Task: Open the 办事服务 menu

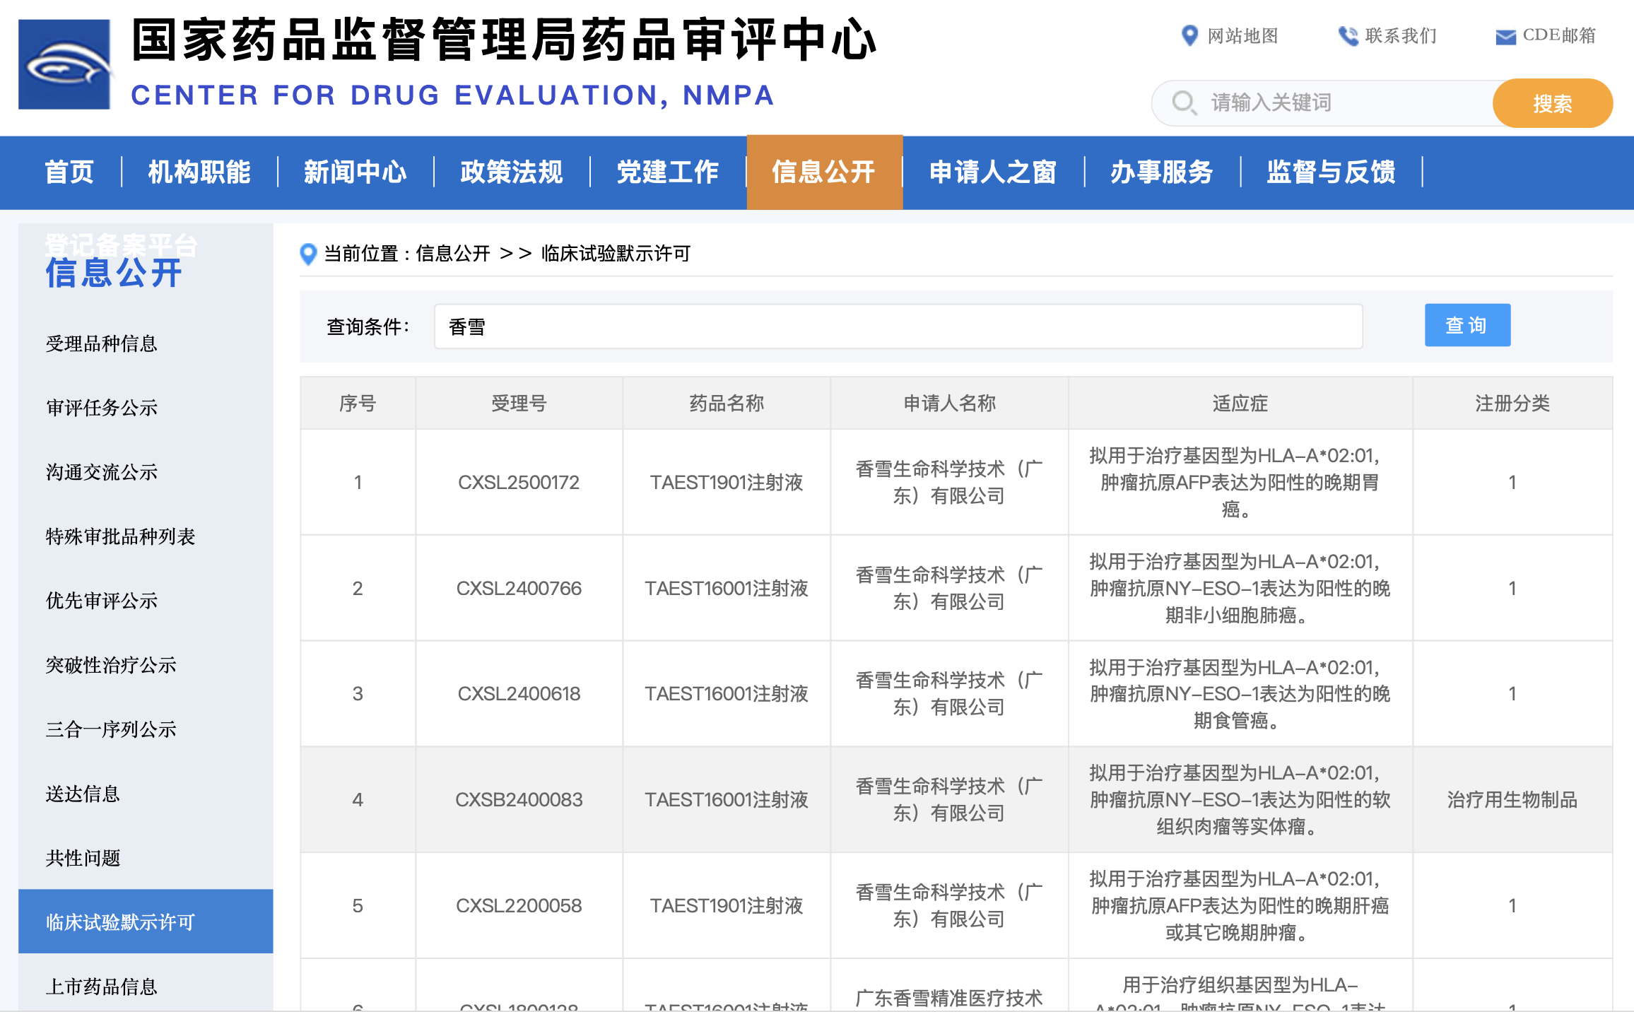Action: coord(1162,172)
